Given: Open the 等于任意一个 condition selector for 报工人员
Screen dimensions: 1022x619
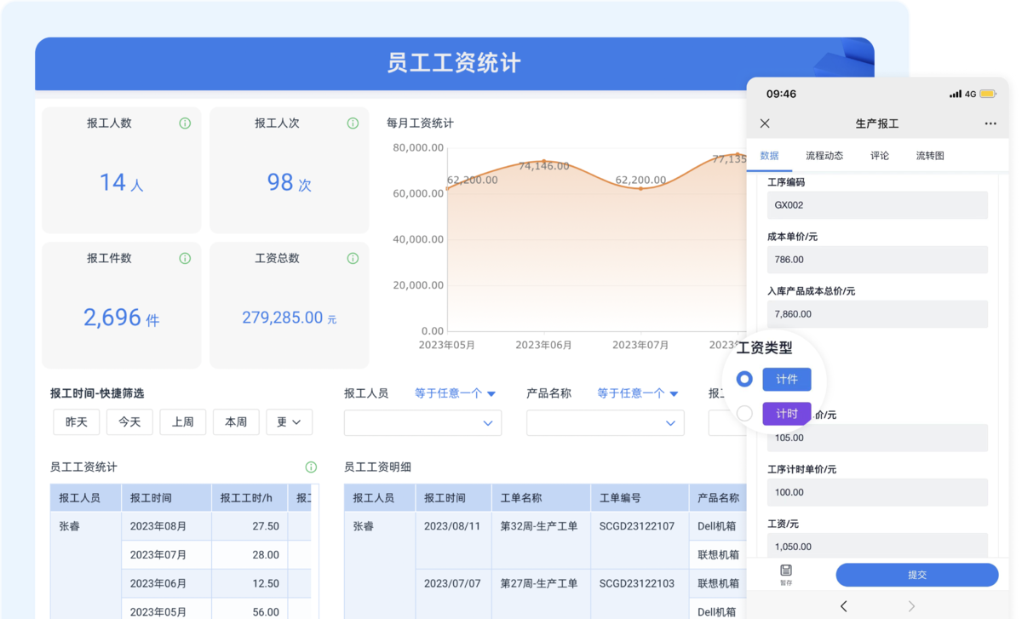Looking at the screenshot, I should point(455,393).
